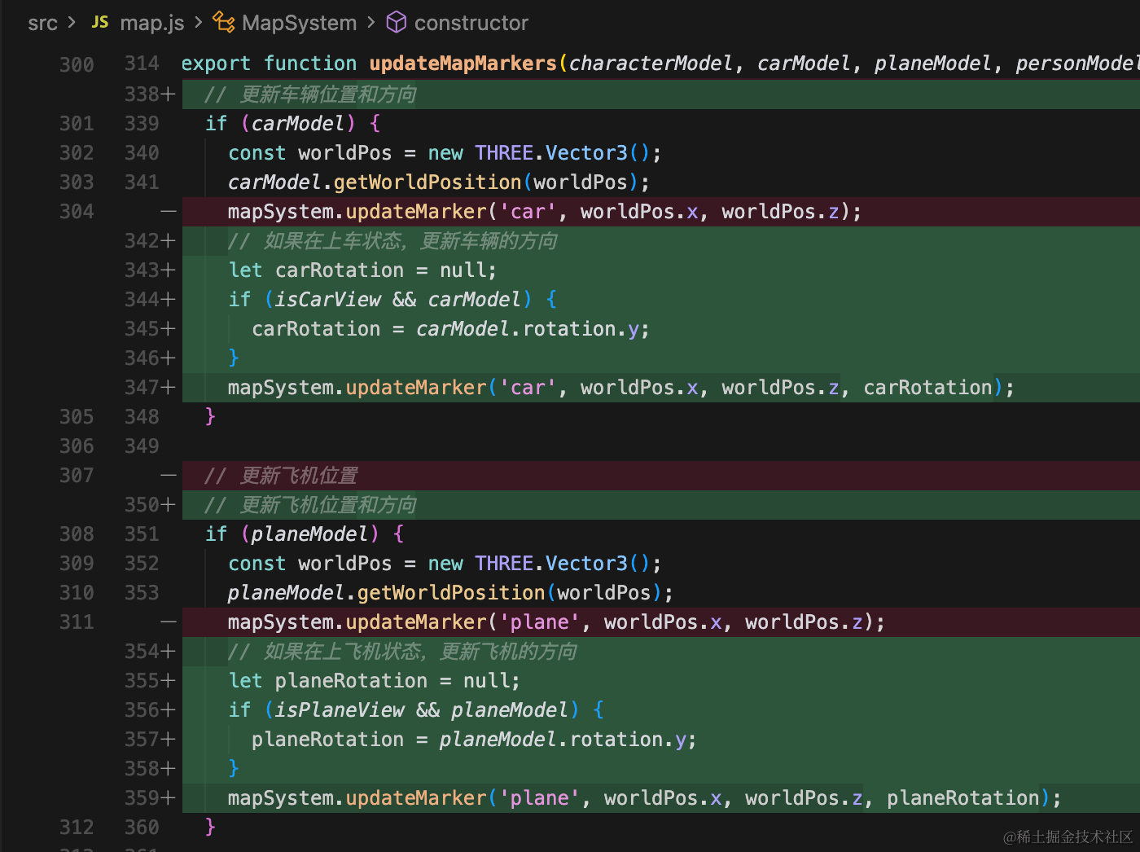Image resolution: width=1140 pixels, height=852 pixels.
Task: Click the MapSystem class symbol icon
Action: 224,22
